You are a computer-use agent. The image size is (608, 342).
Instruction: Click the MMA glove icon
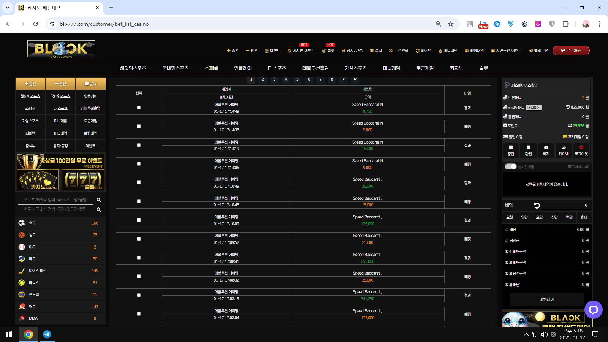(22, 318)
